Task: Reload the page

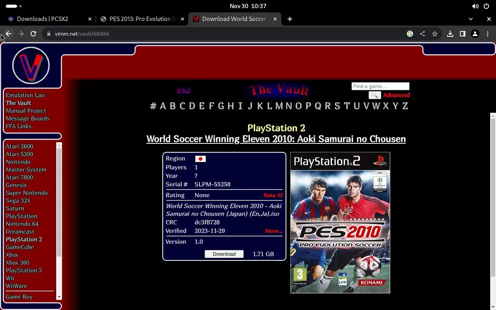Action: click(33, 34)
